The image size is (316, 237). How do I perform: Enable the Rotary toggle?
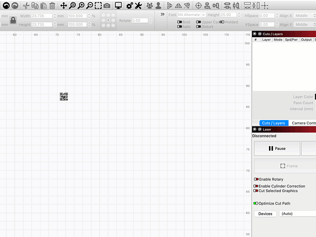(x=256, y=179)
